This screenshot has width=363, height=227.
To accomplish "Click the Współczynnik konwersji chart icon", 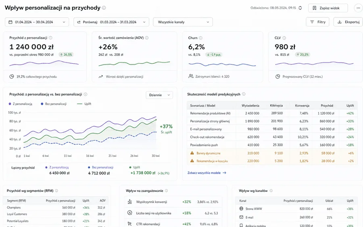I will 129,202.
